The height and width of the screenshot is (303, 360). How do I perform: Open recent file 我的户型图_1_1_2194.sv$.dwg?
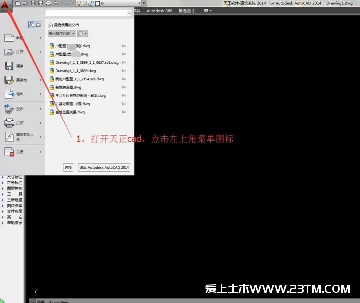pyautogui.click(x=77, y=79)
